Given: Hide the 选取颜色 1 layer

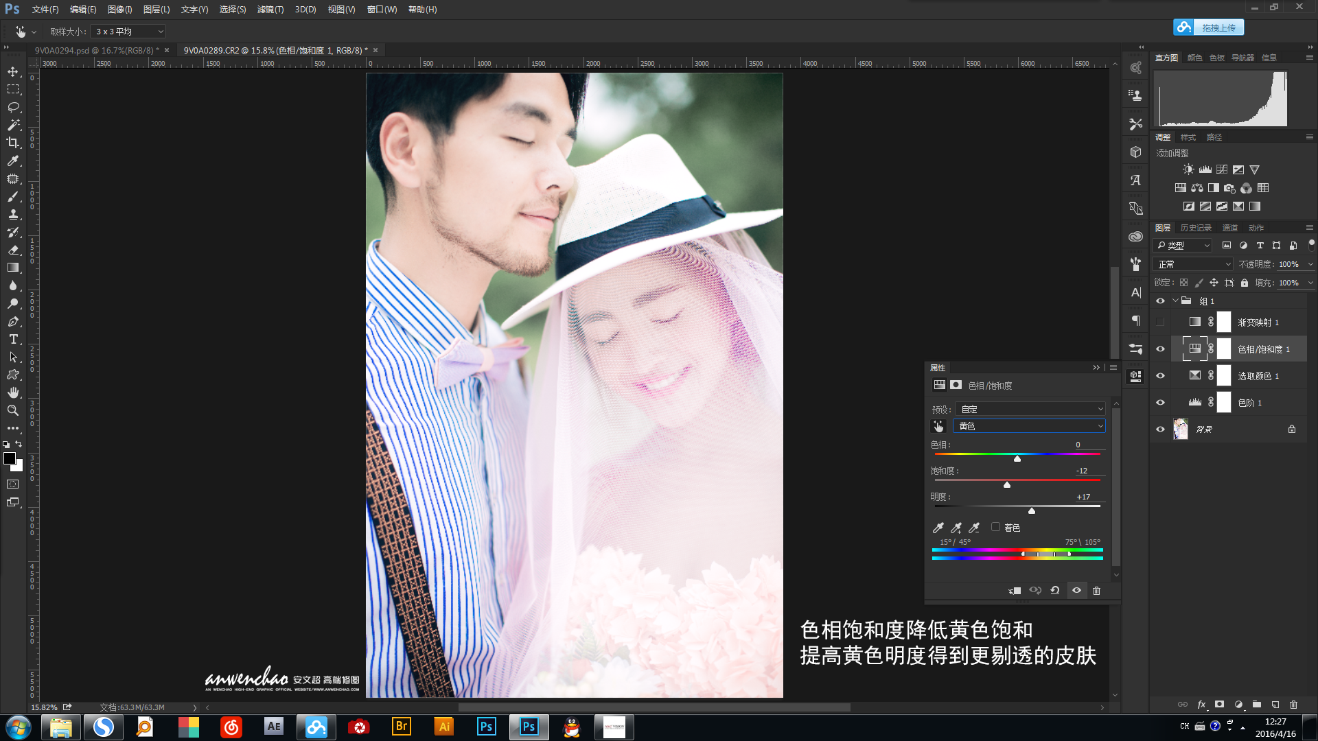Looking at the screenshot, I should pyautogui.click(x=1160, y=376).
